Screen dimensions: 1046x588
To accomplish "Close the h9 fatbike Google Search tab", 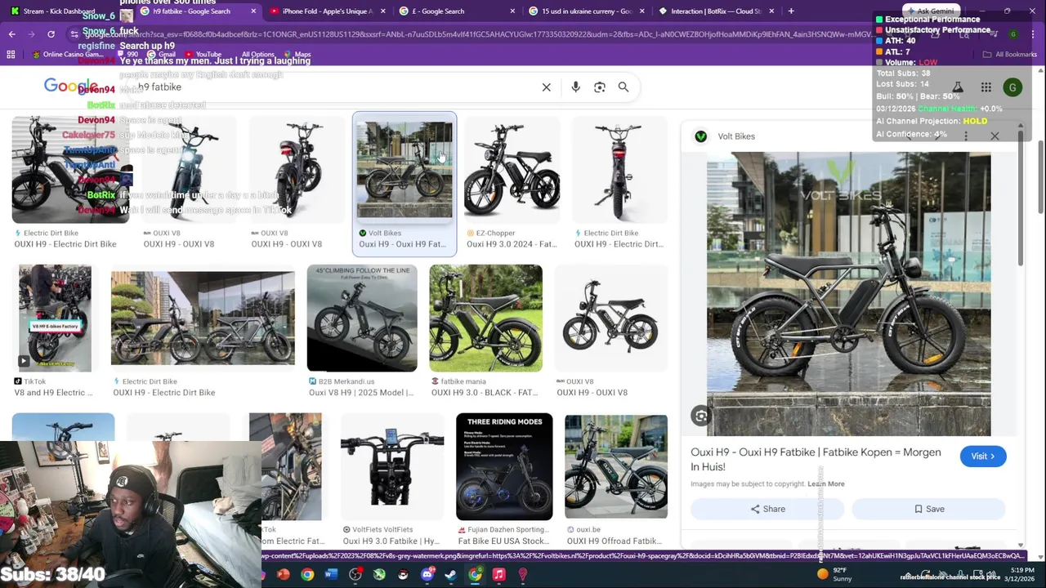I will pyautogui.click(x=253, y=11).
